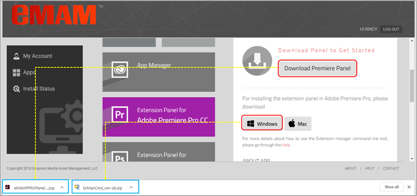Click the round download arrow icon
Viewport: 417px width, 196px height.
pos(257,61)
